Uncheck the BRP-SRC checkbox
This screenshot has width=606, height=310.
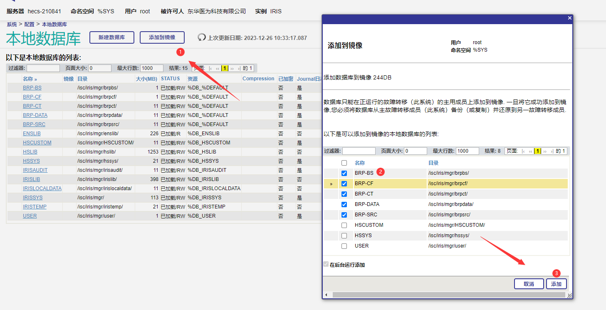coord(344,215)
